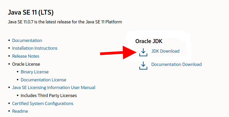Open Installation Instructions link

pos(35,48)
